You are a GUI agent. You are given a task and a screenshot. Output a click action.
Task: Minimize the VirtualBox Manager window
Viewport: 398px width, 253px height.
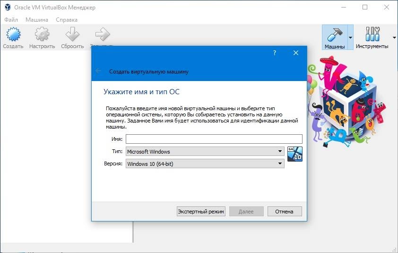(x=344, y=7)
